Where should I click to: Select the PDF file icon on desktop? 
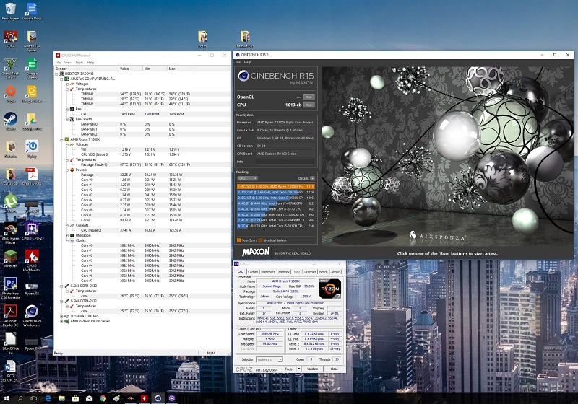pyautogui.click(x=32, y=176)
